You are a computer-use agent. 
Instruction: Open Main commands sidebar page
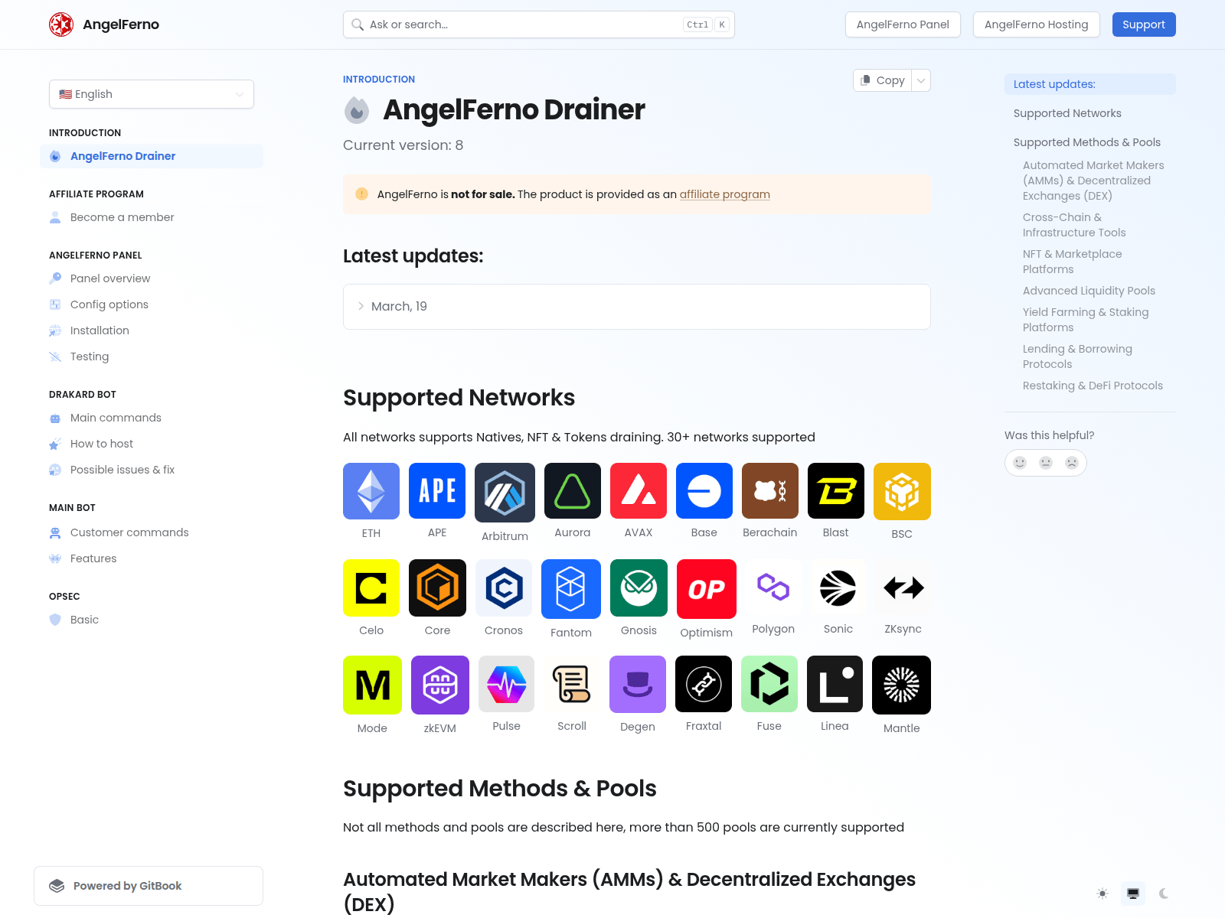(152, 418)
